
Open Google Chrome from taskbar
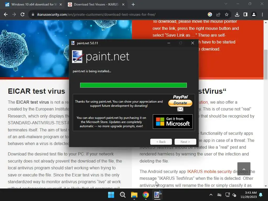click(146, 195)
